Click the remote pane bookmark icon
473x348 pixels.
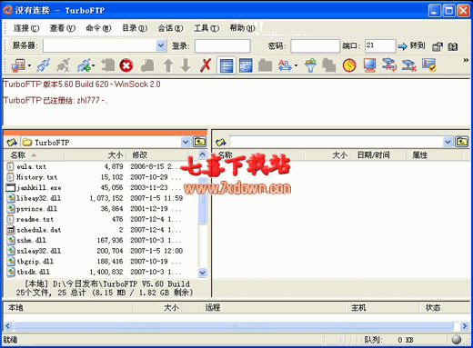pos(221,142)
